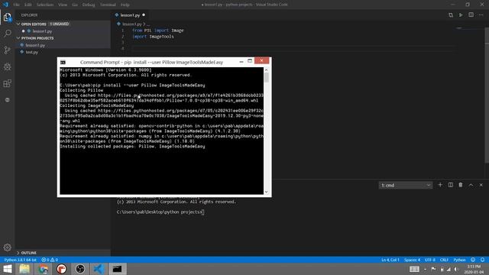Run Python file with the play icon
Image resolution: width=489 pixels, height=275 pixels.
point(461,15)
